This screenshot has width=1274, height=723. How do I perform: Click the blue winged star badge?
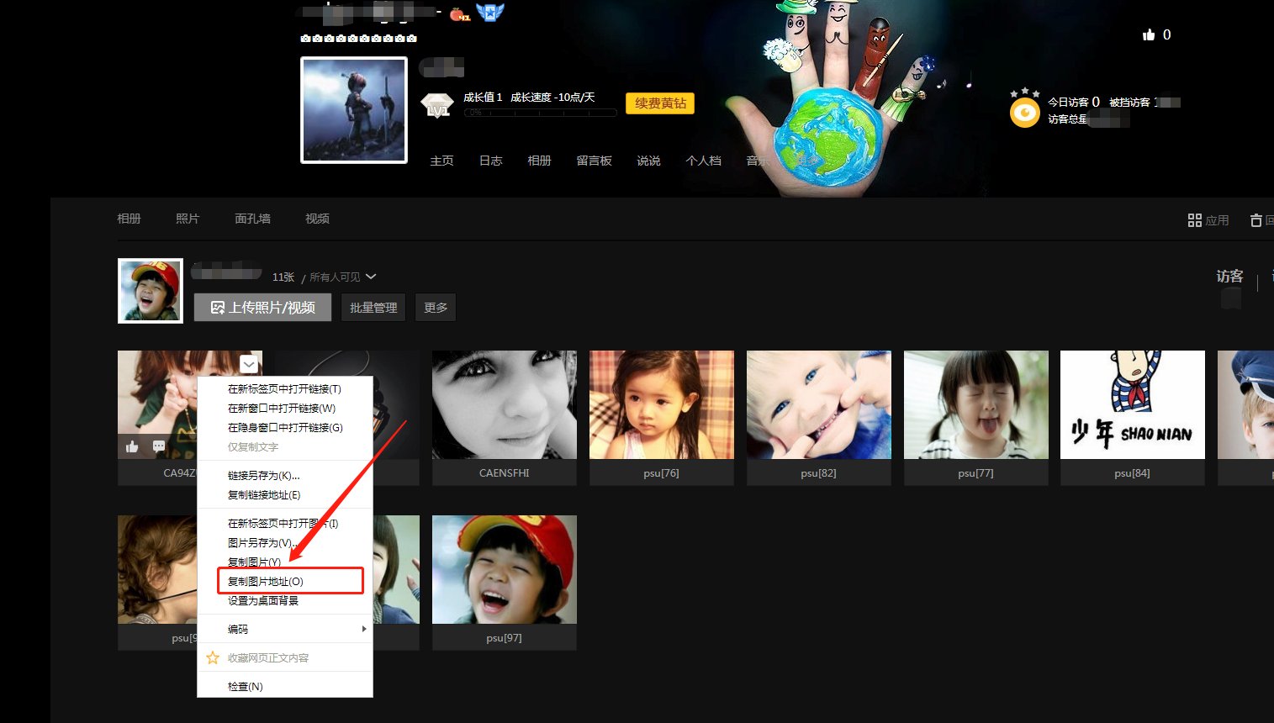pyautogui.click(x=489, y=13)
